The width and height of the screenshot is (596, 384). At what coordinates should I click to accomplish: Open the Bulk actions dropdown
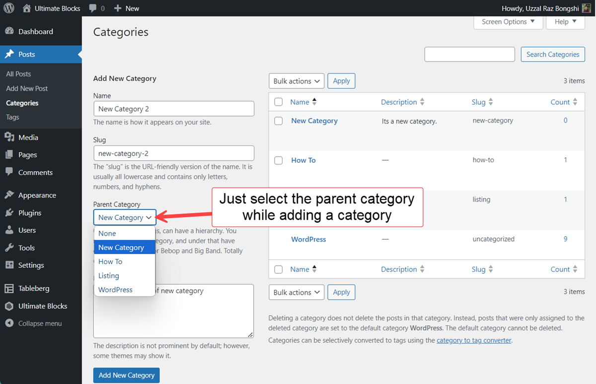pos(296,81)
